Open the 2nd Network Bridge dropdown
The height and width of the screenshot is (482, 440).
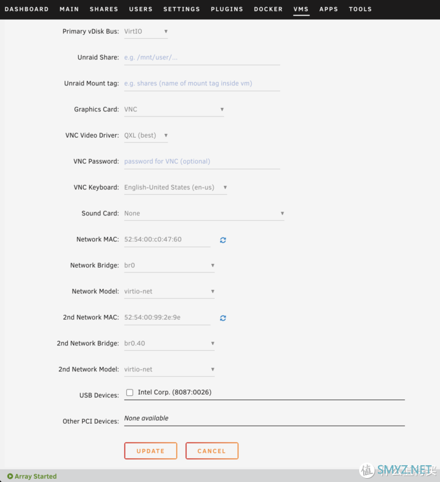pyautogui.click(x=169, y=344)
